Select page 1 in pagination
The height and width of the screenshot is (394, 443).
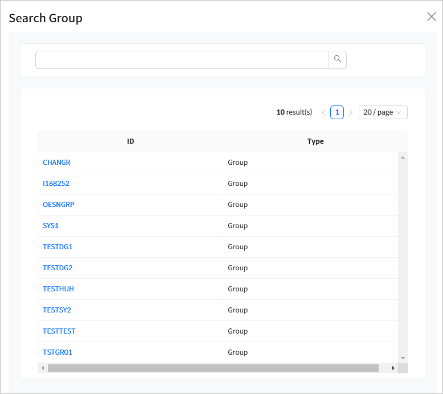pyautogui.click(x=337, y=112)
